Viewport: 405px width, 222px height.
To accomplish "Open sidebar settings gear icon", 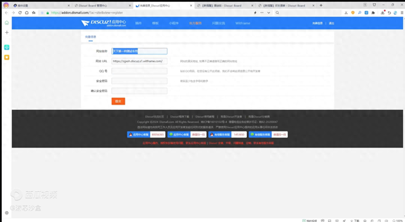I will pyautogui.click(x=7, y=213).
